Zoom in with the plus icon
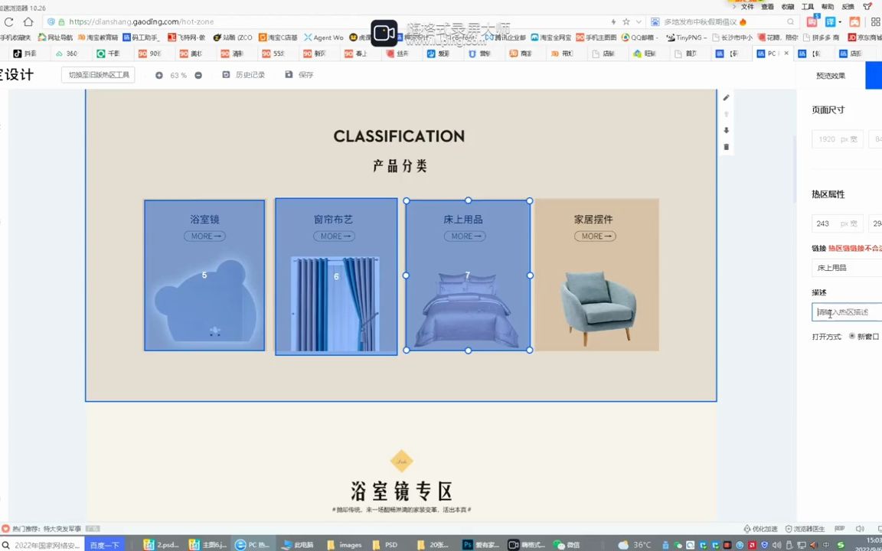 [x=158, y=74]
